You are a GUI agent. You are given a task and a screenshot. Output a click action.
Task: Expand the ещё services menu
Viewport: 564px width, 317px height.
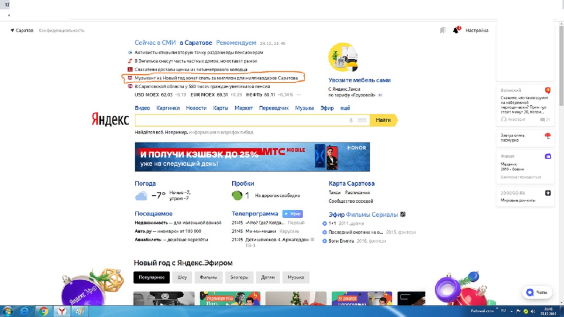click(x=345, y=108)
